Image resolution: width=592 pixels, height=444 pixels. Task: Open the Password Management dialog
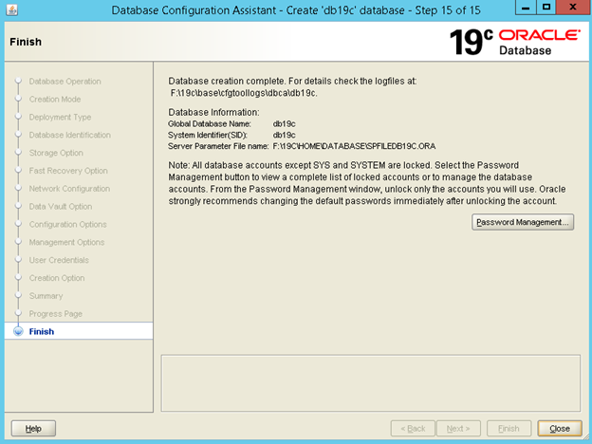click(523, 222)
